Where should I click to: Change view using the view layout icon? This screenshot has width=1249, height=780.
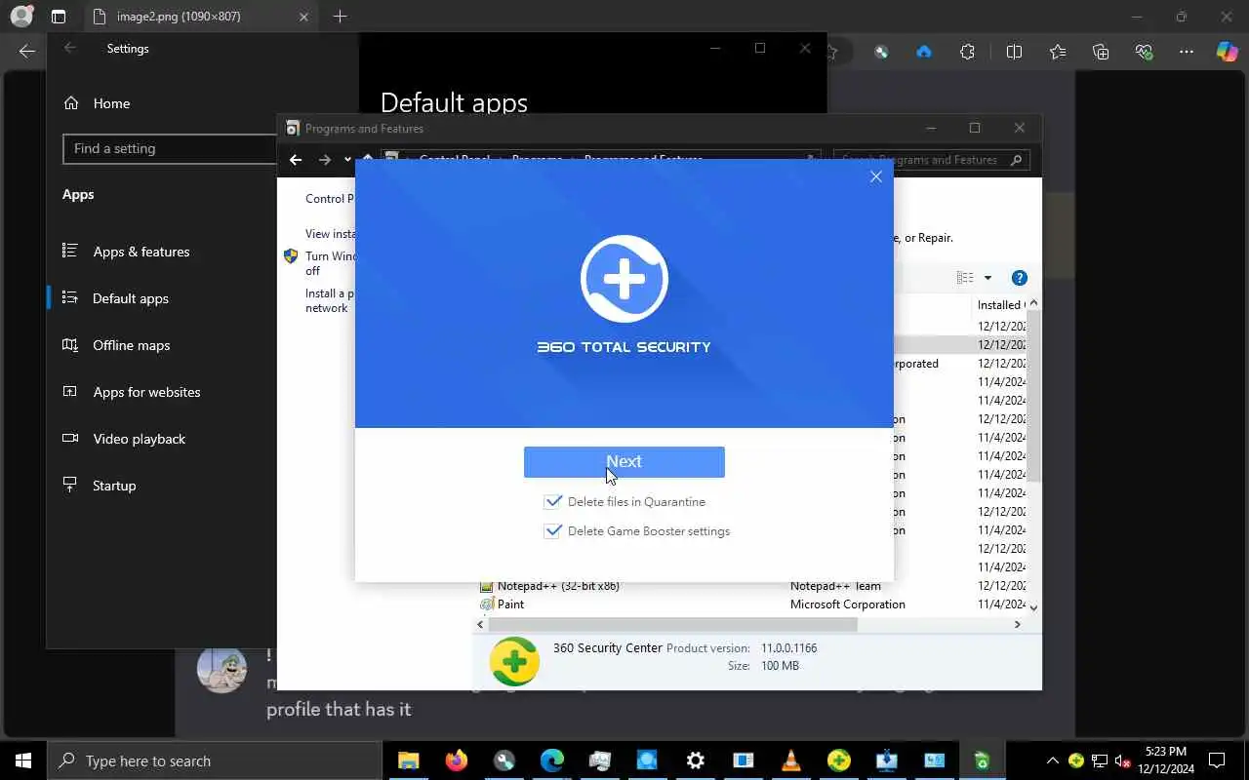click(x=965, y=278)
